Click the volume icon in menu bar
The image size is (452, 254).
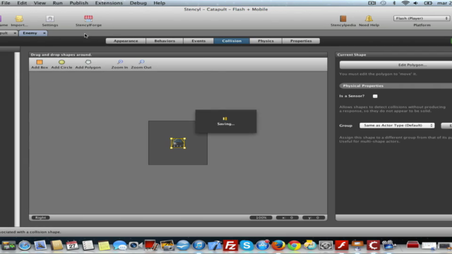[x=416, y=3]
